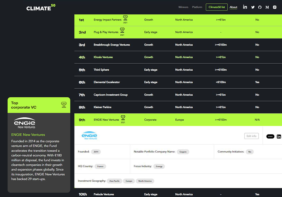
Task: Click Corporate stage in ENGIE row
Action: [x=150, y=120]
